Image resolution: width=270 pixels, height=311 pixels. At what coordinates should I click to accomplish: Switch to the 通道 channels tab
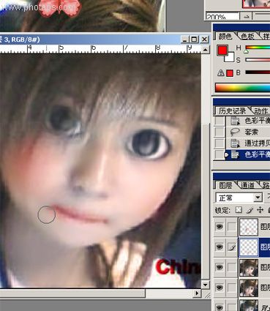(247, 185)
